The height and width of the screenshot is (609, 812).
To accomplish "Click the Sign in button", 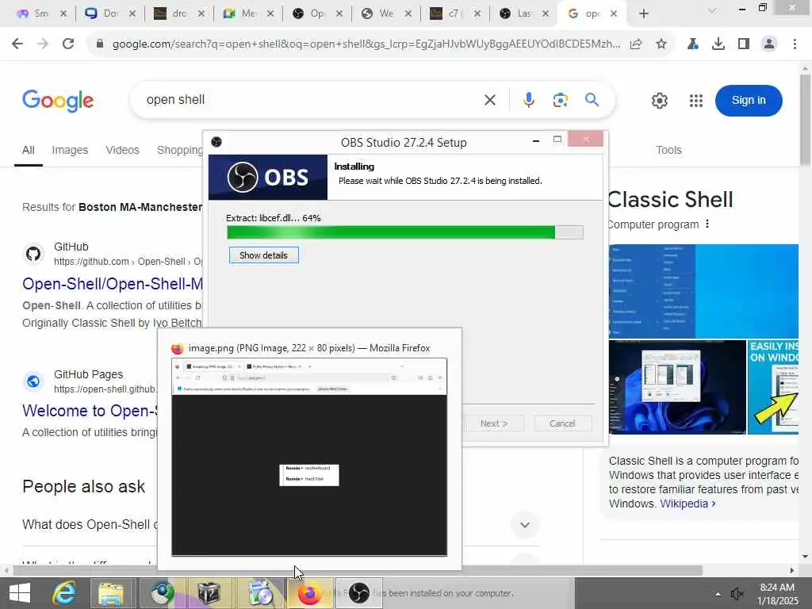I will coord(749,101).
